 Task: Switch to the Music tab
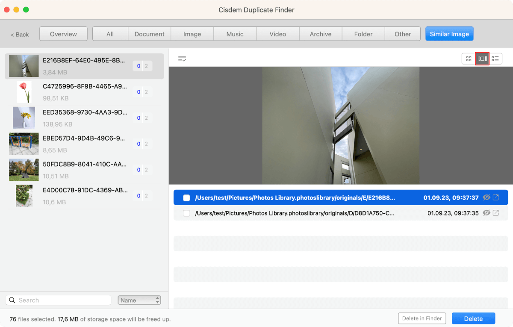[x=235, y=34]
